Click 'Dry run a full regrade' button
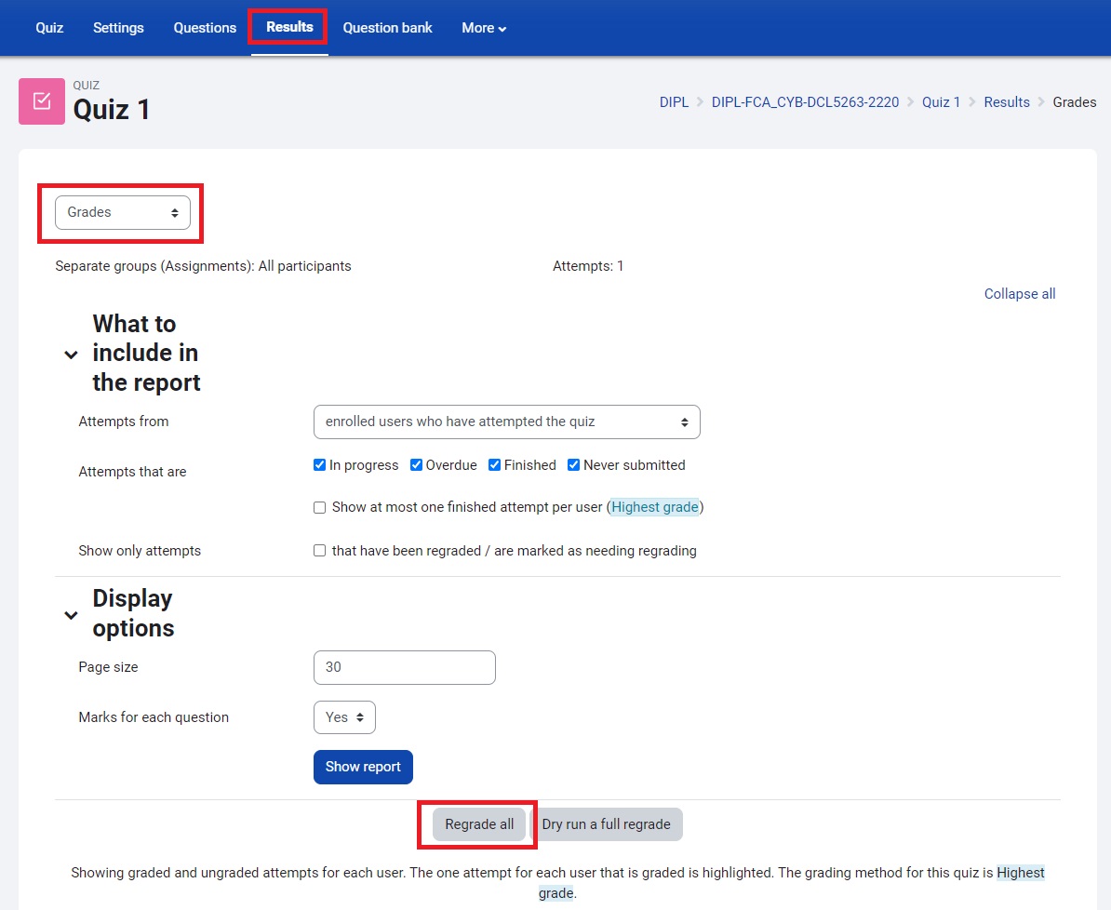1111x910 pixels. 606,824
